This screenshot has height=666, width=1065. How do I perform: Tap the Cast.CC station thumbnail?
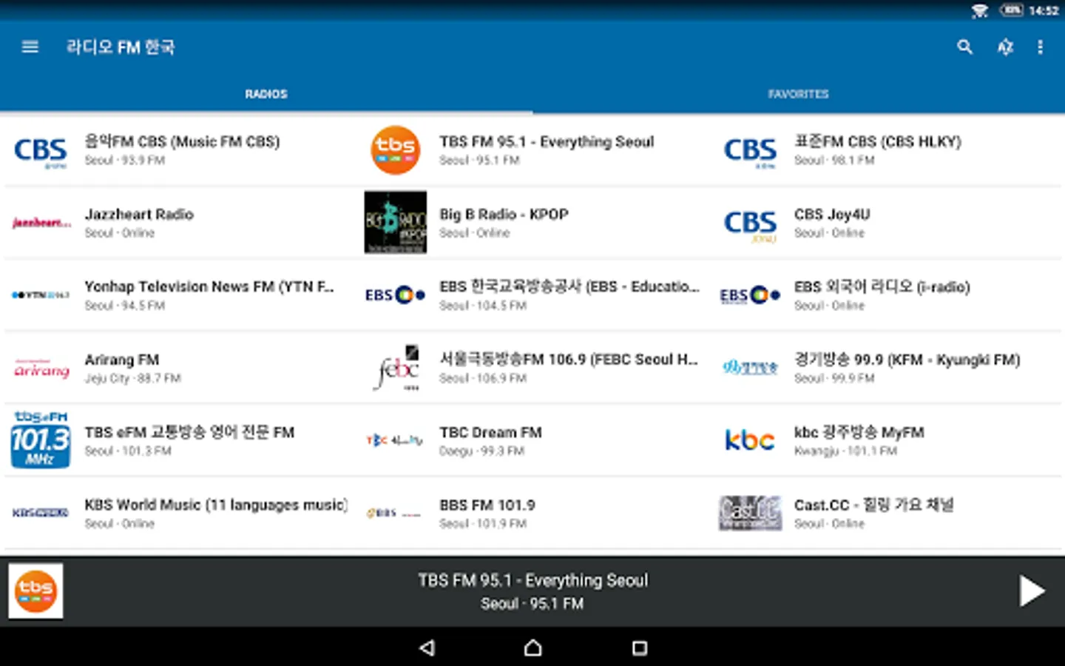pos(751,513)
